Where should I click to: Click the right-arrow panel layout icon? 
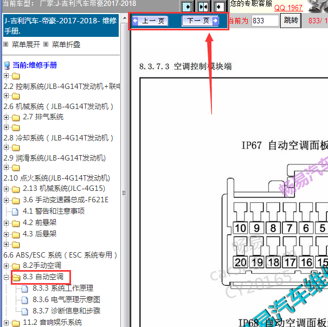[187, 7]
